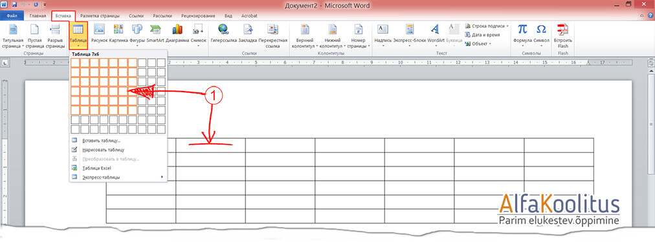Open Нижний колонтитул footer options
This screenshot has height=242, width=655.
(333, 37)
